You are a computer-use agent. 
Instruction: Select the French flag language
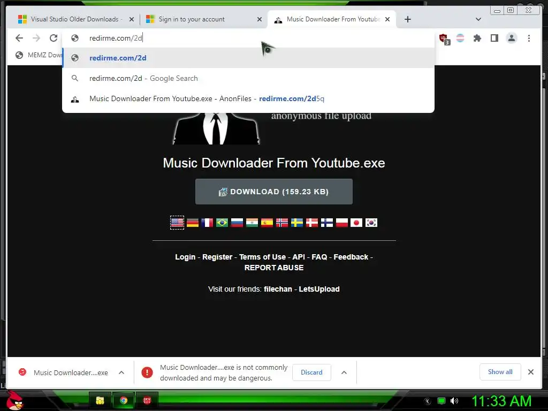tap(207, 223)
